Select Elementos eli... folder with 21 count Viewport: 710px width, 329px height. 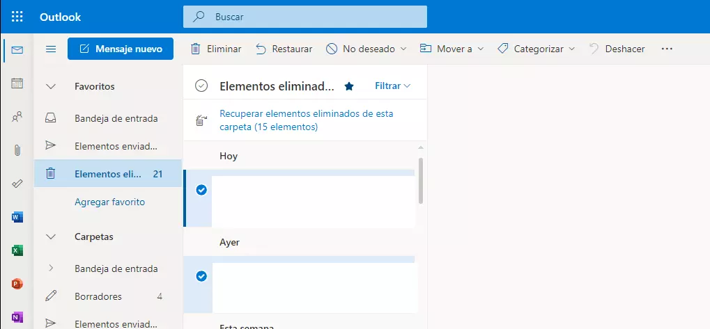click(108, 173)
